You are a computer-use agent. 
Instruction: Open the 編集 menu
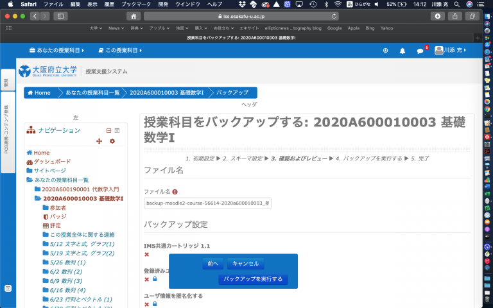click(76, 4)
